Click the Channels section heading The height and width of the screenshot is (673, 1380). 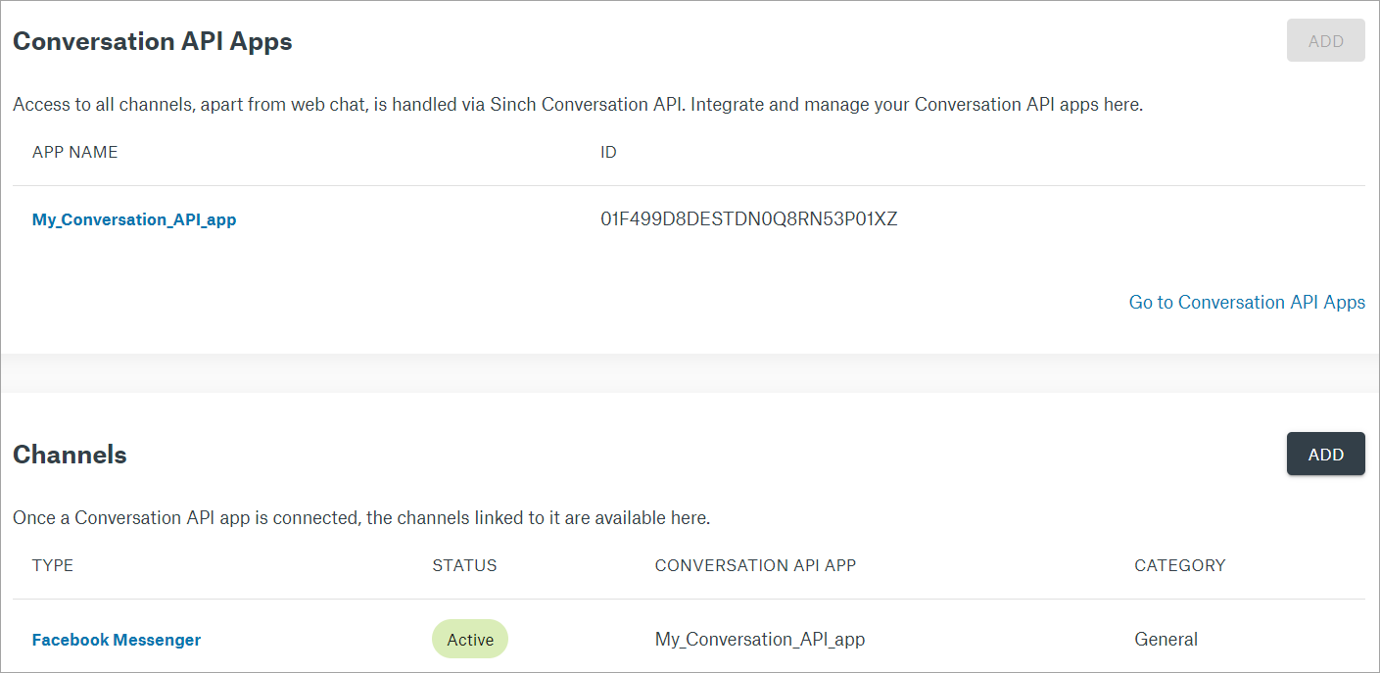pyautogui.click(x=70, y=454)
